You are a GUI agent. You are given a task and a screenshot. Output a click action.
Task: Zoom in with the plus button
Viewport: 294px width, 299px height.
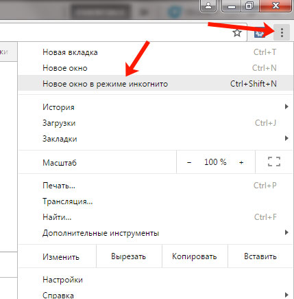click(x=241, y=162)
